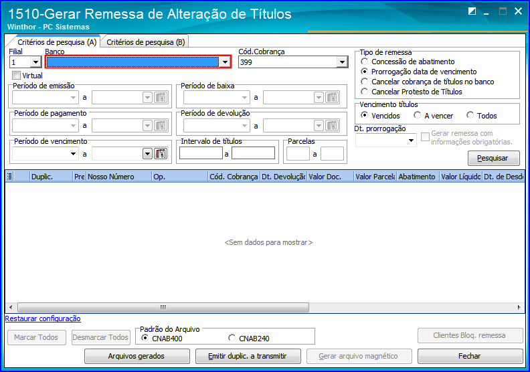
Task: Click Emitir duplic. a transmitir button
Action: pos(248,356)
